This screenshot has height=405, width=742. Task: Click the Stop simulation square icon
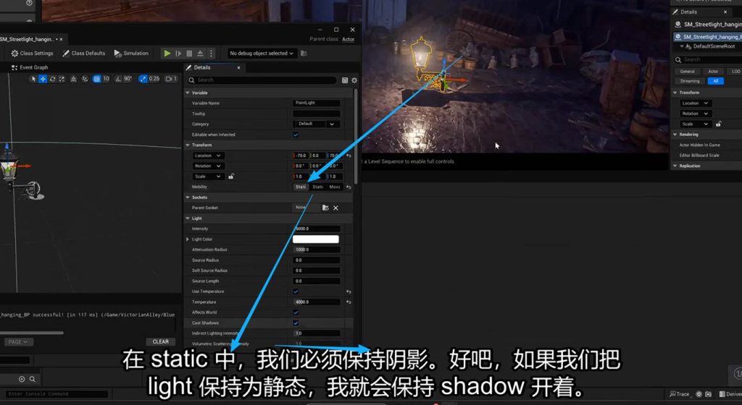pyautogui.click(x=189, y=54)
